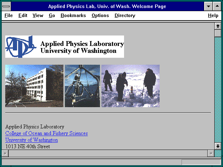Open the Directory menu
Image resolution: width=223 pixels, height=167 pixels.
(x=125, y=15)
